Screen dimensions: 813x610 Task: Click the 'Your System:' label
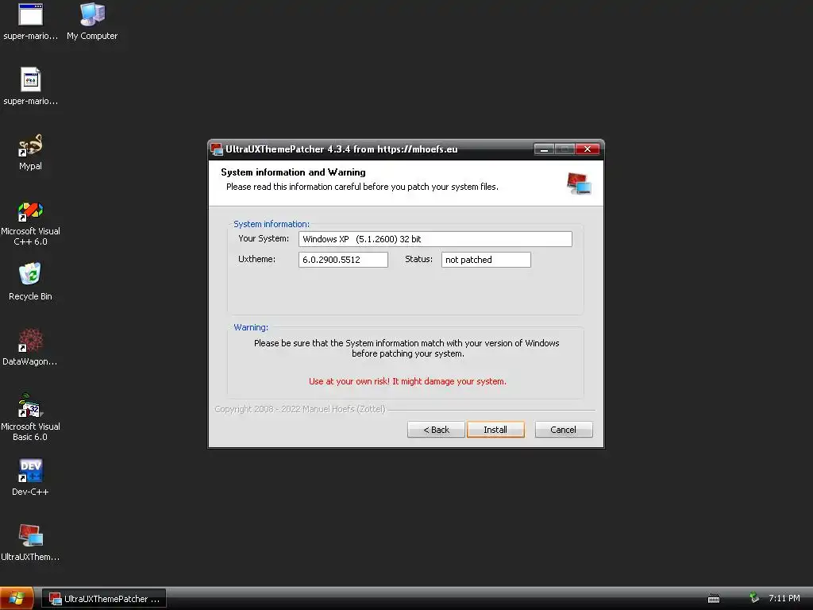pos(264,238)
